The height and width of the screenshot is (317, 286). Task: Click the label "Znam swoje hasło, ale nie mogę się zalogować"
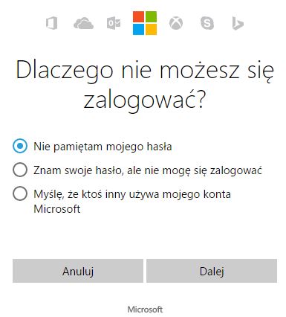point(148,170)
